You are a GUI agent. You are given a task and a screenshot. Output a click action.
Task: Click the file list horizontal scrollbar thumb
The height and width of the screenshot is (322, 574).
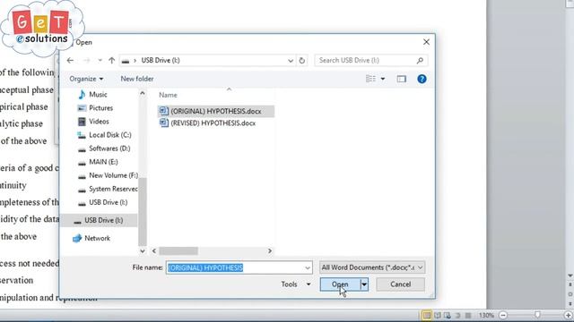[x=178, y=250]
